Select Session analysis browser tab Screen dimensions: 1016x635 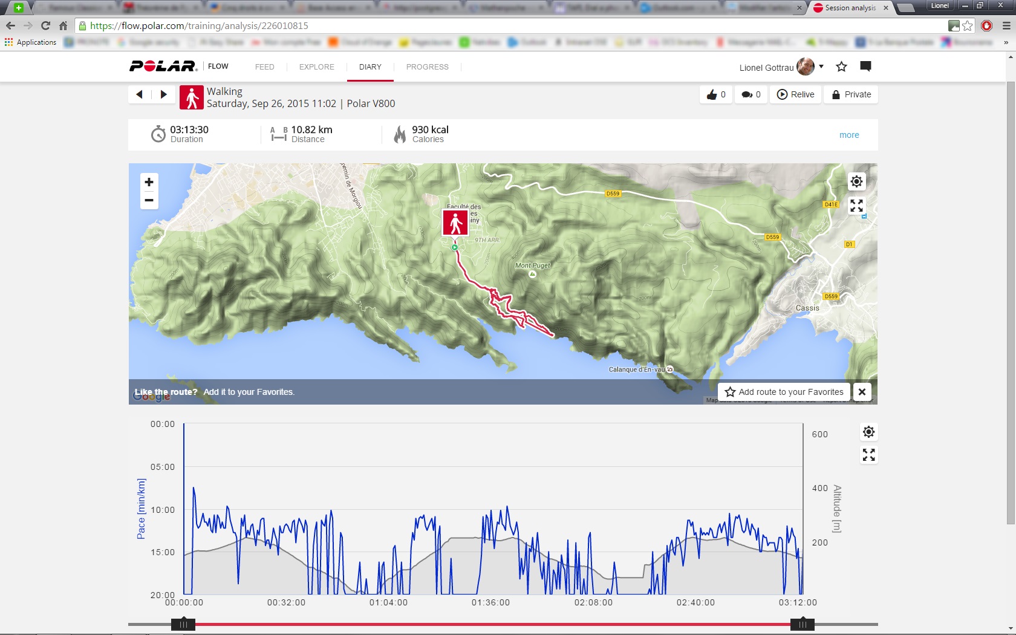(850, 8)
